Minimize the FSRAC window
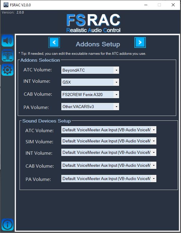The image size is (181, 233). [x=146, y=5]
